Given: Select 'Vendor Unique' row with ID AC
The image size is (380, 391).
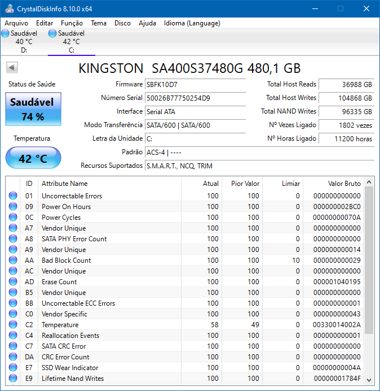Looking at the screenshot, I should click(184, 271).
